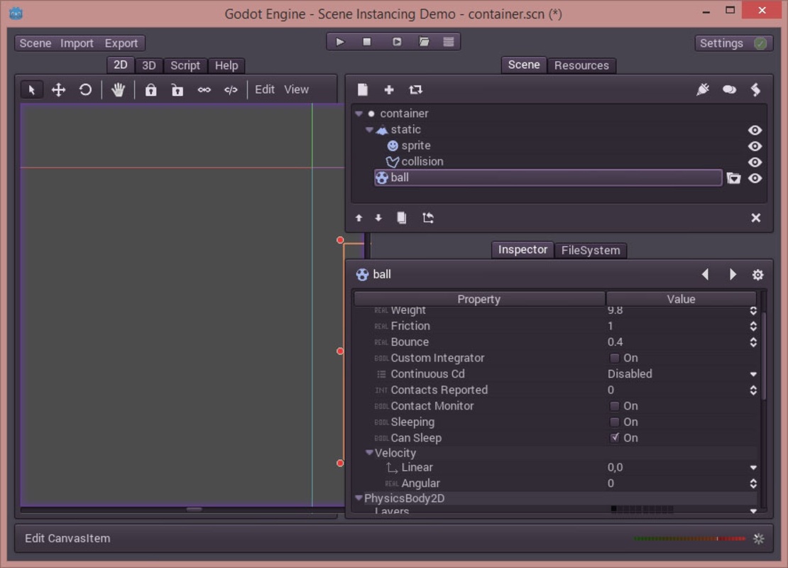Move the node down

(378, 218)
